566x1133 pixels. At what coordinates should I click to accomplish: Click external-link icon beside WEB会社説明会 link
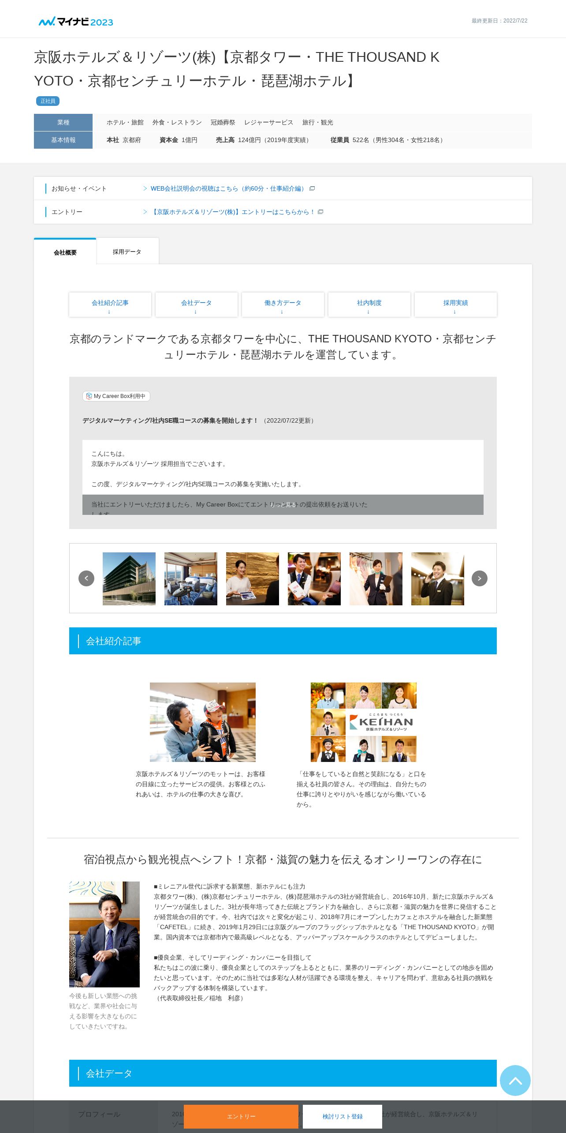(312, 188)
